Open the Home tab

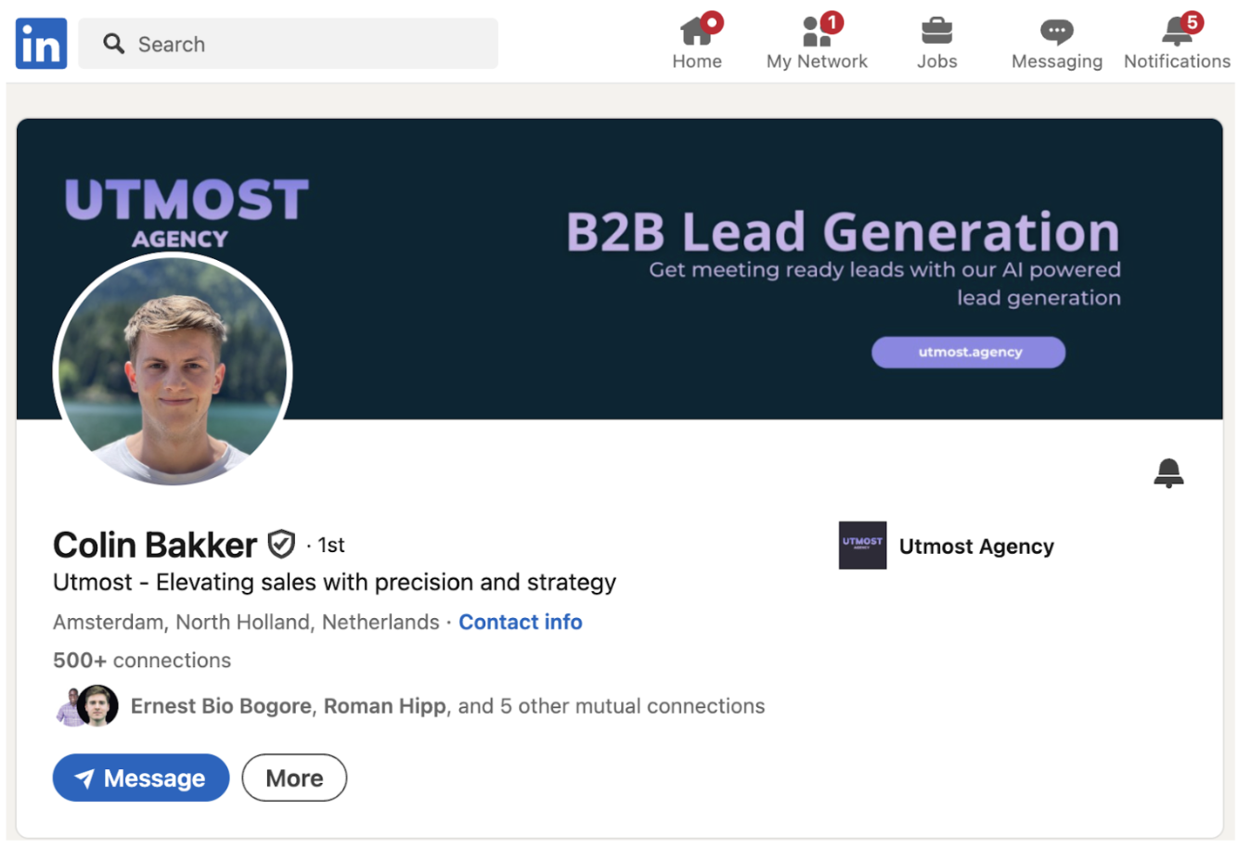pos(697,43)
